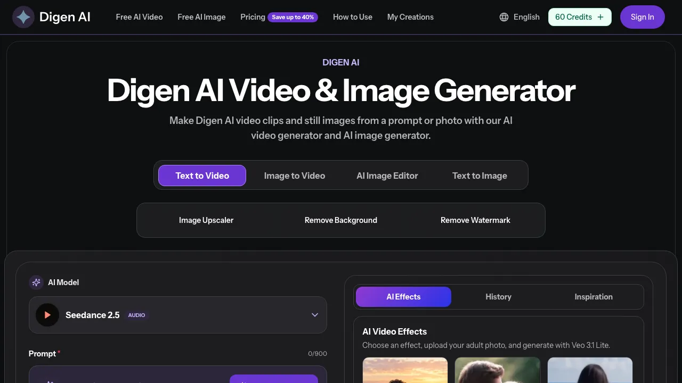Switch to the Text to Image tab

[480, 176]
